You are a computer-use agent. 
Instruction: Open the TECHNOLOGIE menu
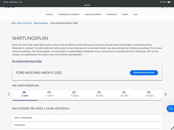tap(112, 15)
